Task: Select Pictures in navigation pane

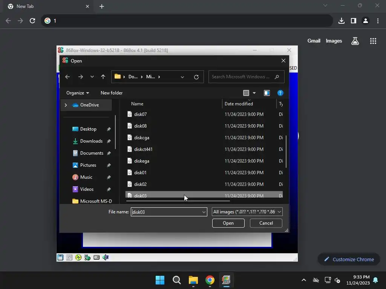Action: (88, 165)
